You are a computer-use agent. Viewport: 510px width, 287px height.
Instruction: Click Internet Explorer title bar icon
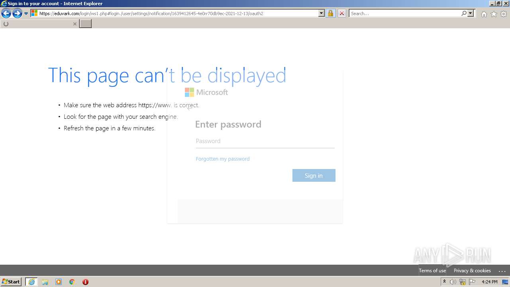(4, 4)
